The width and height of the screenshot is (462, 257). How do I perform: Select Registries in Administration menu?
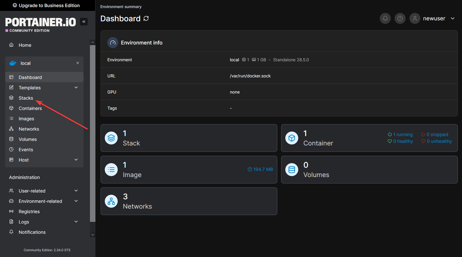pyautogui.click(x=29, y=212)
